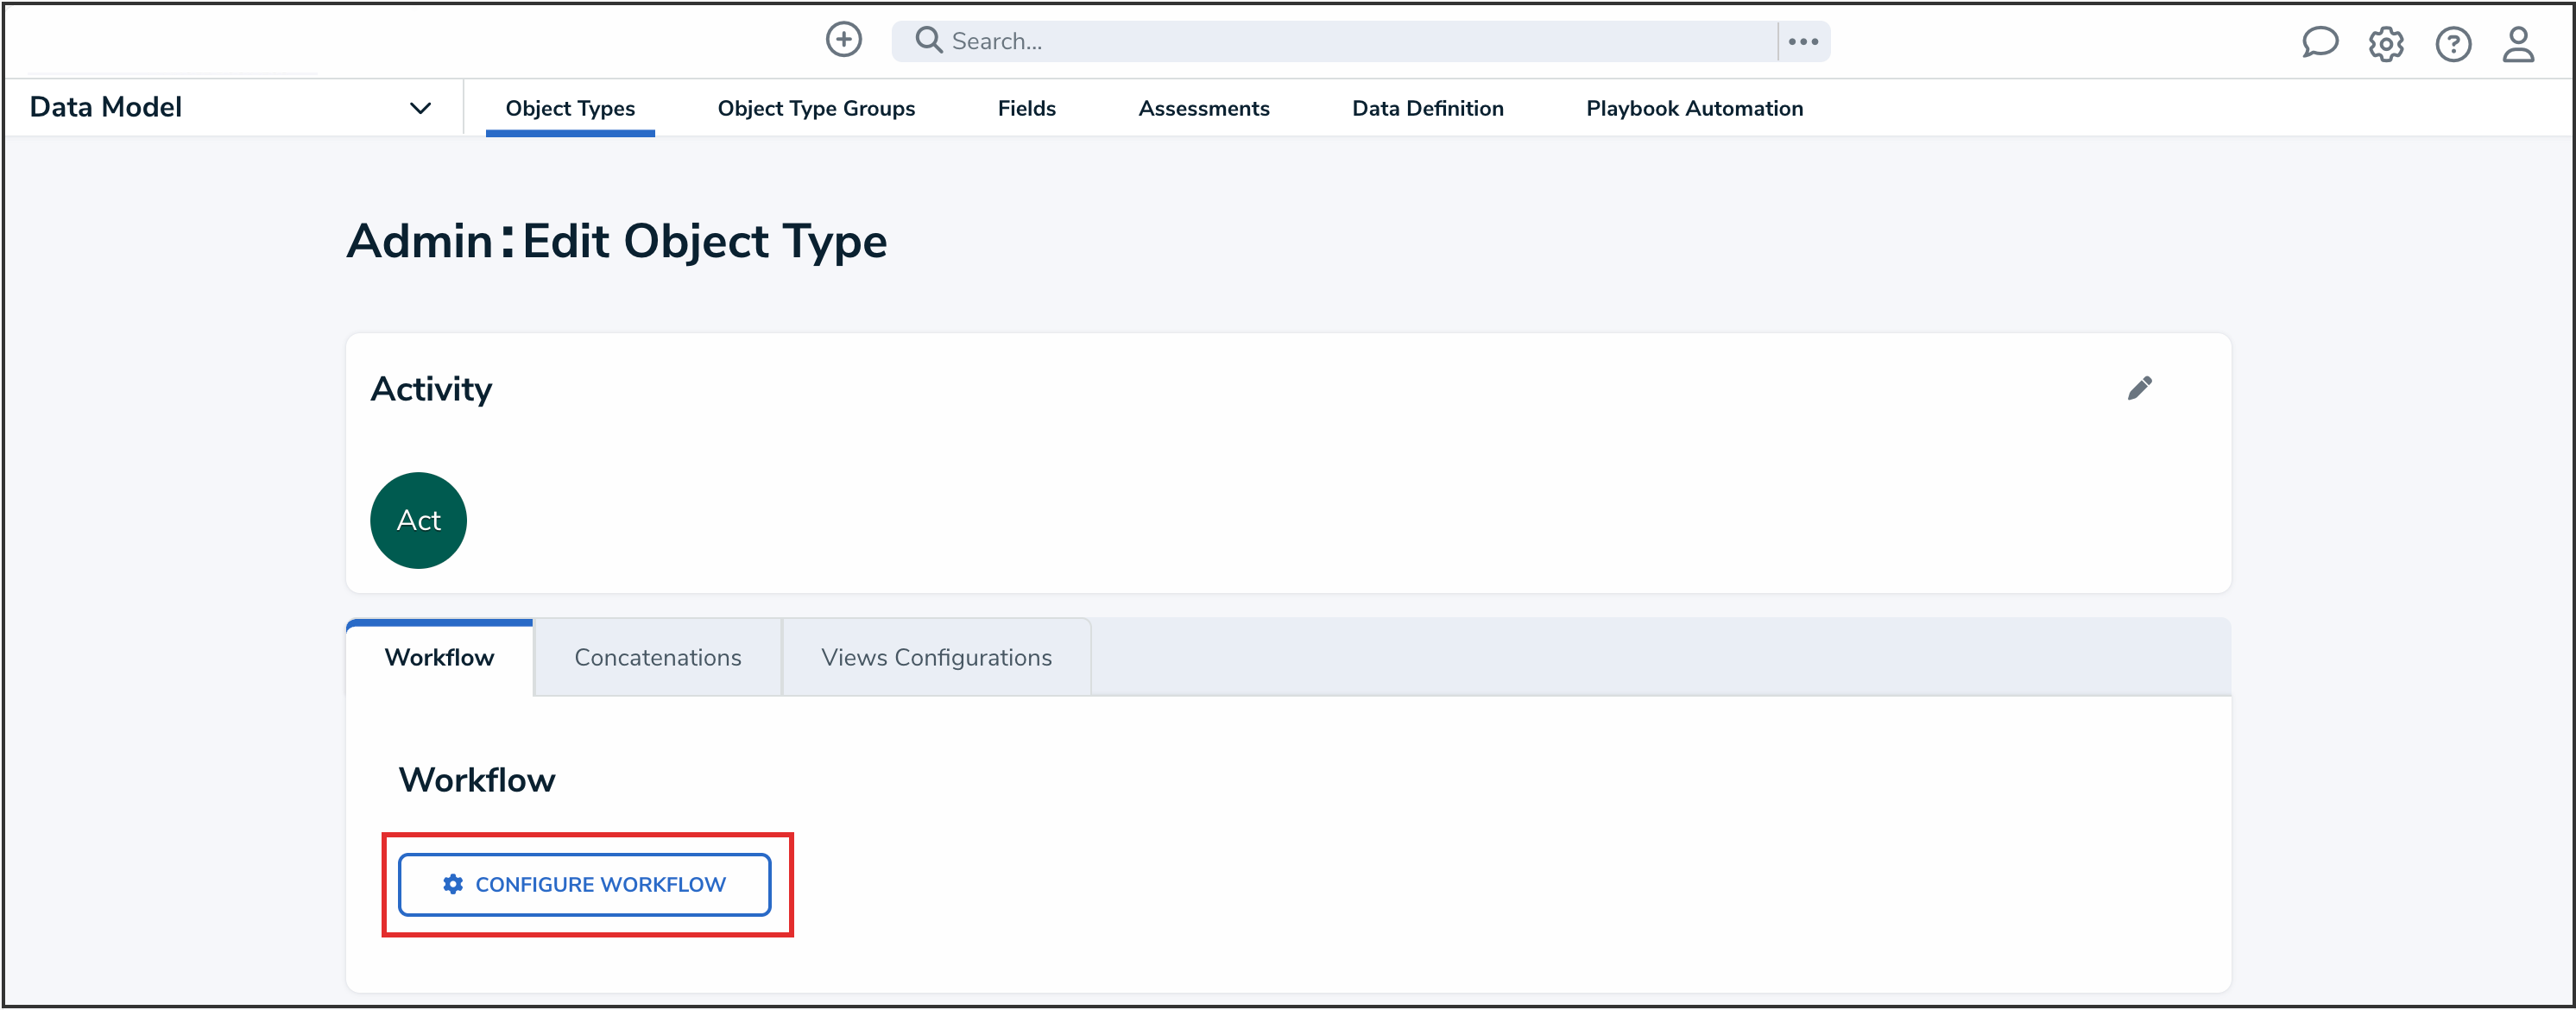Switch to Views Configurations tab

coord(936,657)
